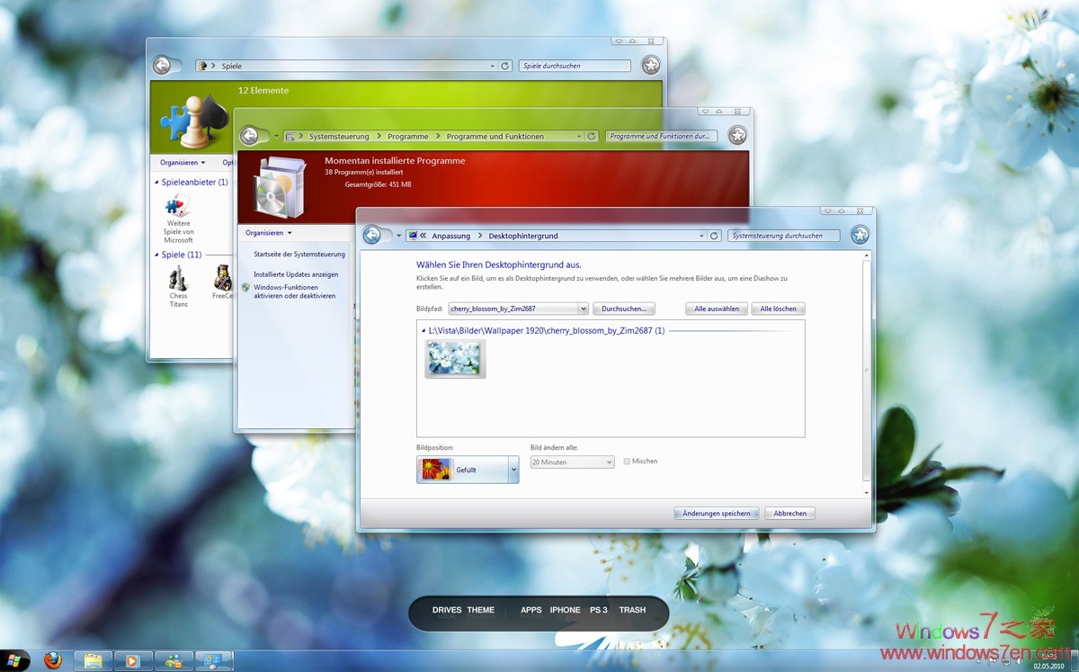Click the Änderungen speichern button
Screen dimensions: 1079x672
tap(717, 514)
